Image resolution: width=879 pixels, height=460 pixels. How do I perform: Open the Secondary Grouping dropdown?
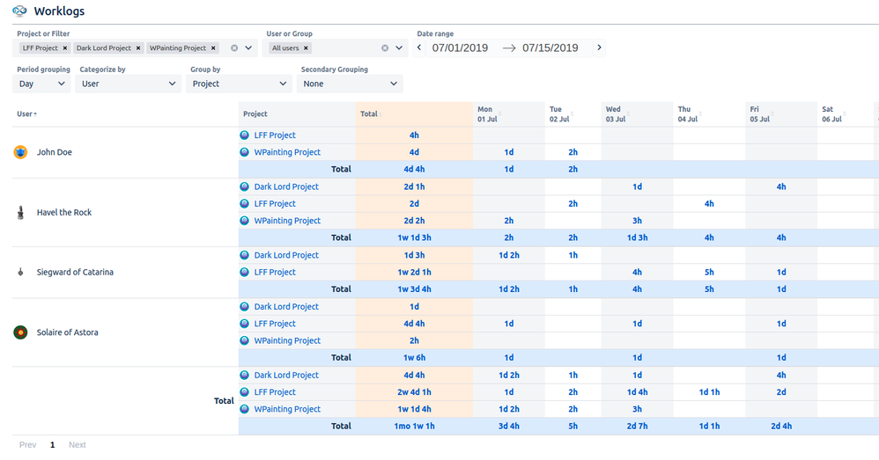click(x=351, y=84)
